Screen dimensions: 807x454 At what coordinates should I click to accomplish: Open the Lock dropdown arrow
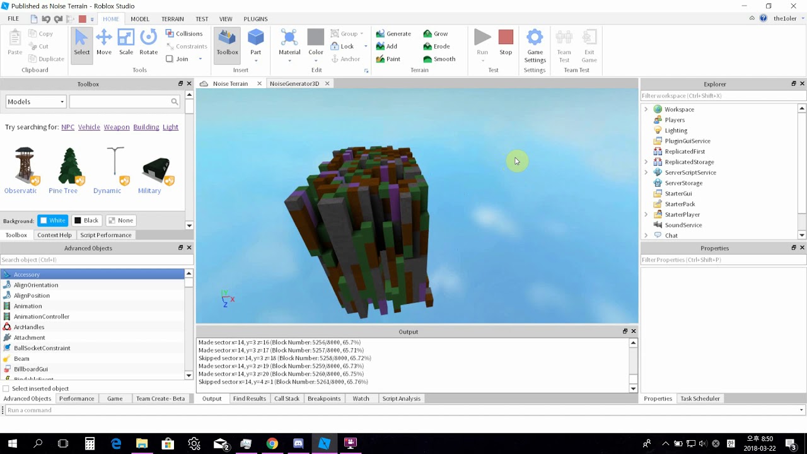click(366, 46)
